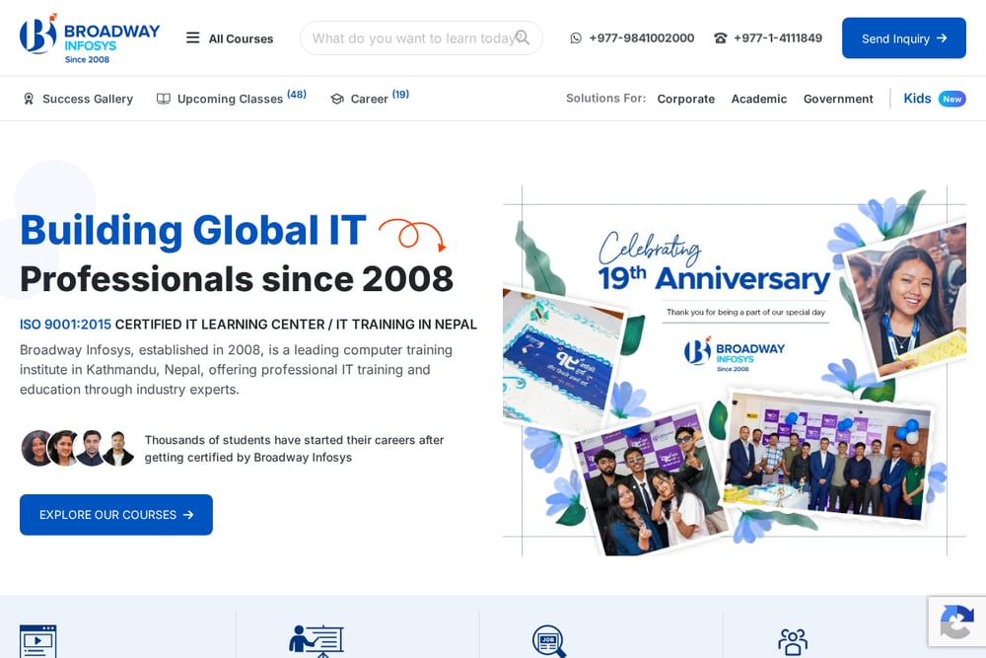Click the student avatars group
This screenshot has height=658, width=986.
pos(78,448)
